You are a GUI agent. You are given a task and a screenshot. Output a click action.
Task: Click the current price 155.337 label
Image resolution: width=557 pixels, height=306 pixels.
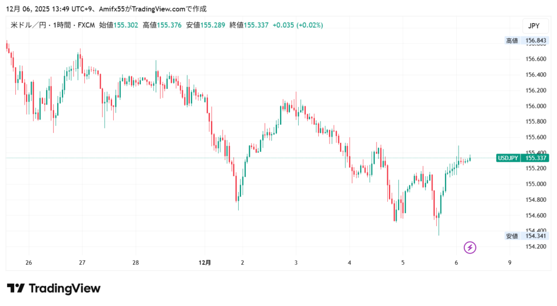[x=535, y=158]
